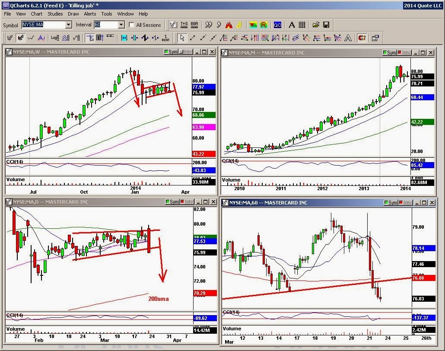Screen dimensions: 445x351
Task: Select the outlined A text annotation tool
Action: coord(348,38)
